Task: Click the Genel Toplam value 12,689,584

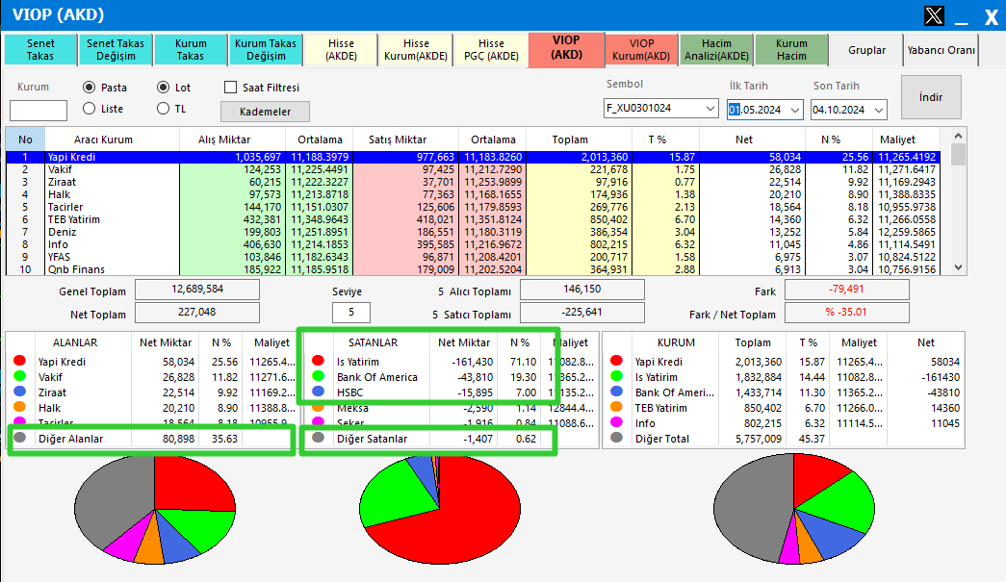Action: pyautogui.click(x=197, y=290)
